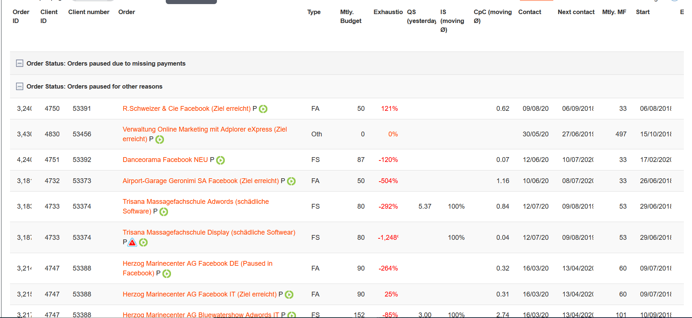Sort table by Client number header
Screen dimensions: 692x318
point(89,12)
